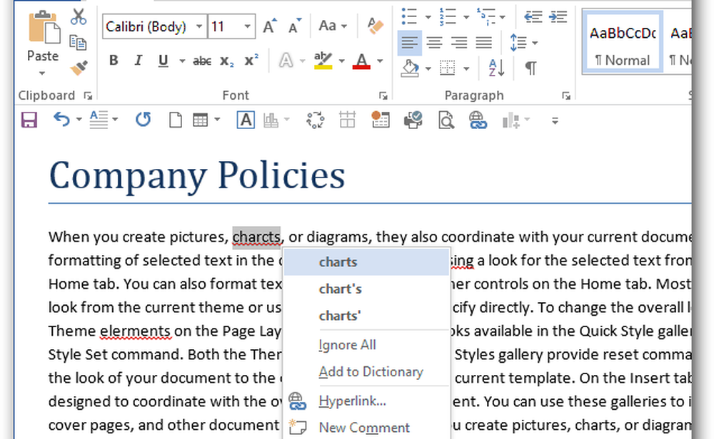The height and width of the screenshot is (439, 714).
Task: Toggle Bold formatting
Action: (x=114, y=61)
